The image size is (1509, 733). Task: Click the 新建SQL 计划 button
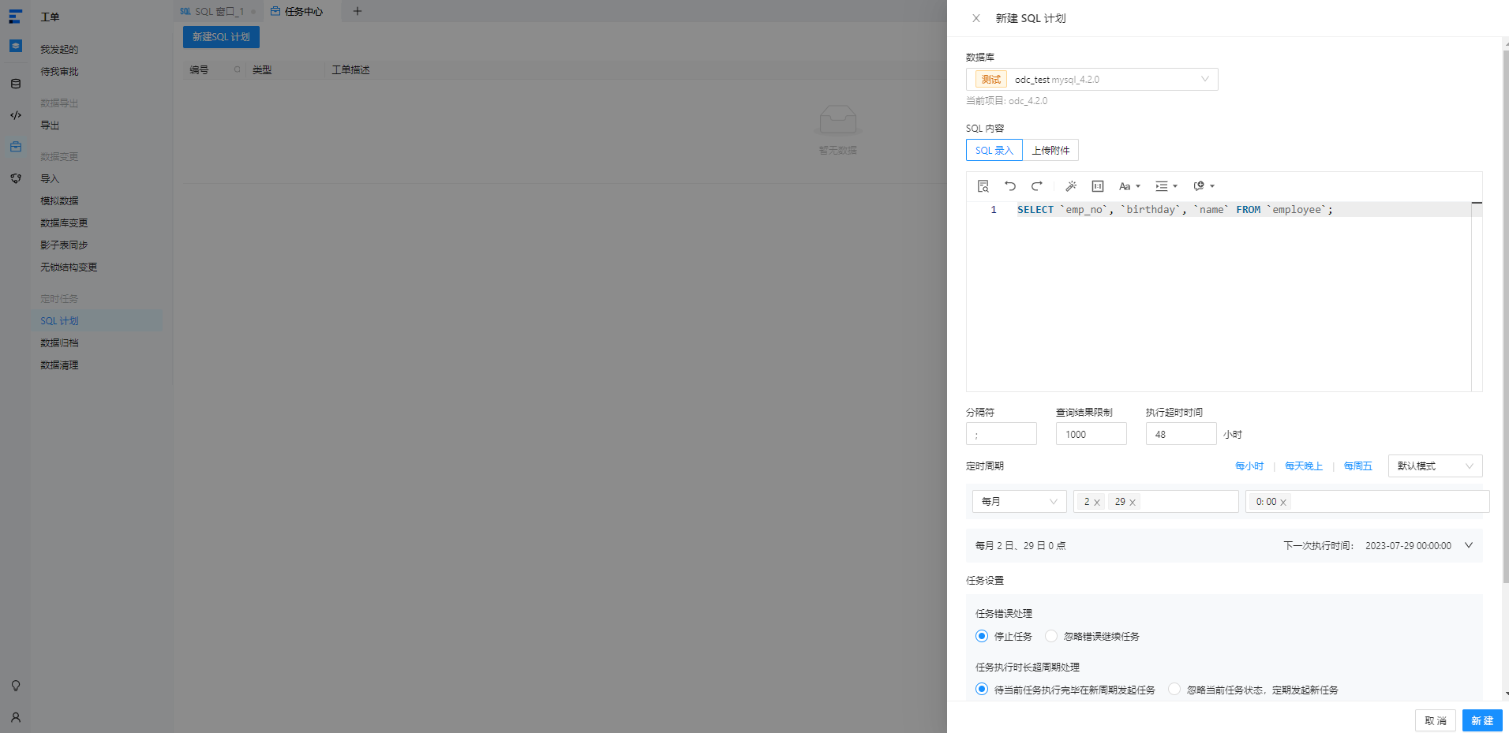tap(221, 37)
